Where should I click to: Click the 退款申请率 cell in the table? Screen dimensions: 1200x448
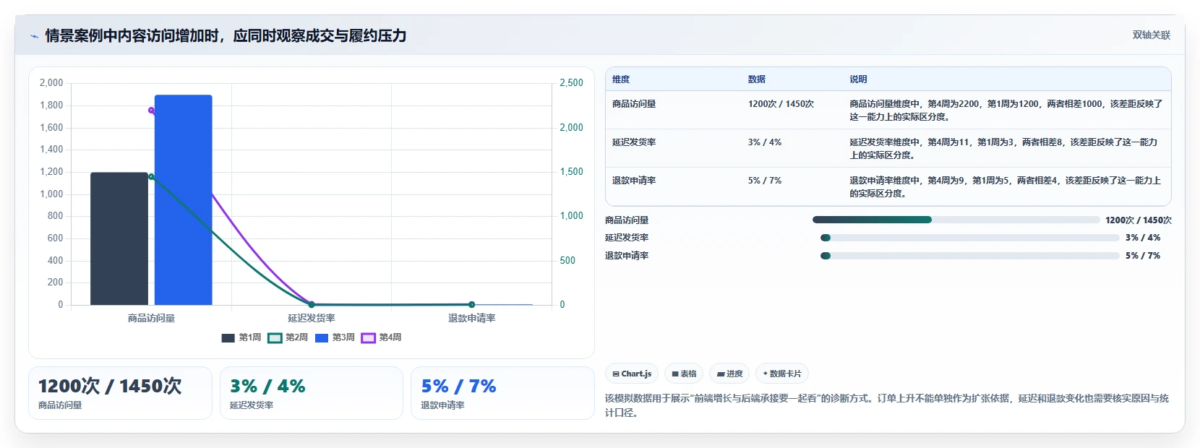click(634, 181)
